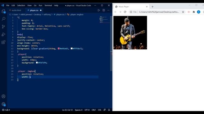Click the selfsong breadcrumb segment
The image size is (204, 114).
click(x=47, y=15)
